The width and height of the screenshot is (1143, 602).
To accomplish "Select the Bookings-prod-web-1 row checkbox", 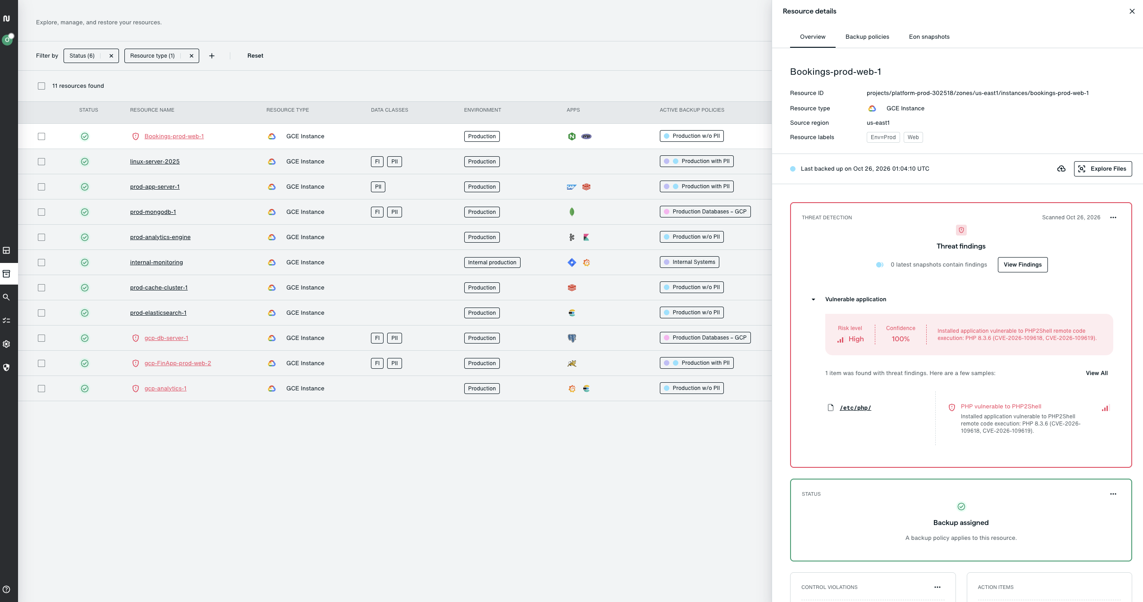I will click(41, 136).
